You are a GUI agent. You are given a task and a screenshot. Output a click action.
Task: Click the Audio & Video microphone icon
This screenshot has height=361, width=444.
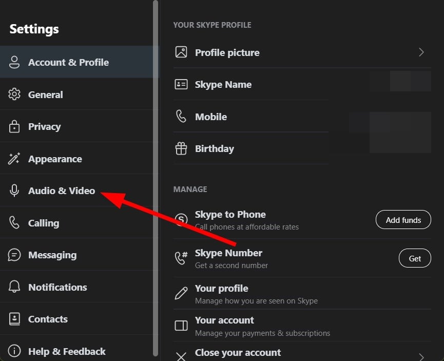14,191
